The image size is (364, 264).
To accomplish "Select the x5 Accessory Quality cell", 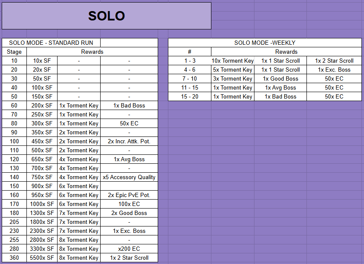I will 129,177.
